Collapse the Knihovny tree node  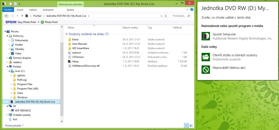[x=7, y=36]
